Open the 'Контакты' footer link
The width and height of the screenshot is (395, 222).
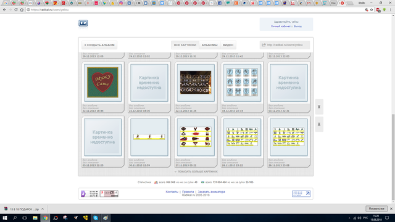coord(172,192)
